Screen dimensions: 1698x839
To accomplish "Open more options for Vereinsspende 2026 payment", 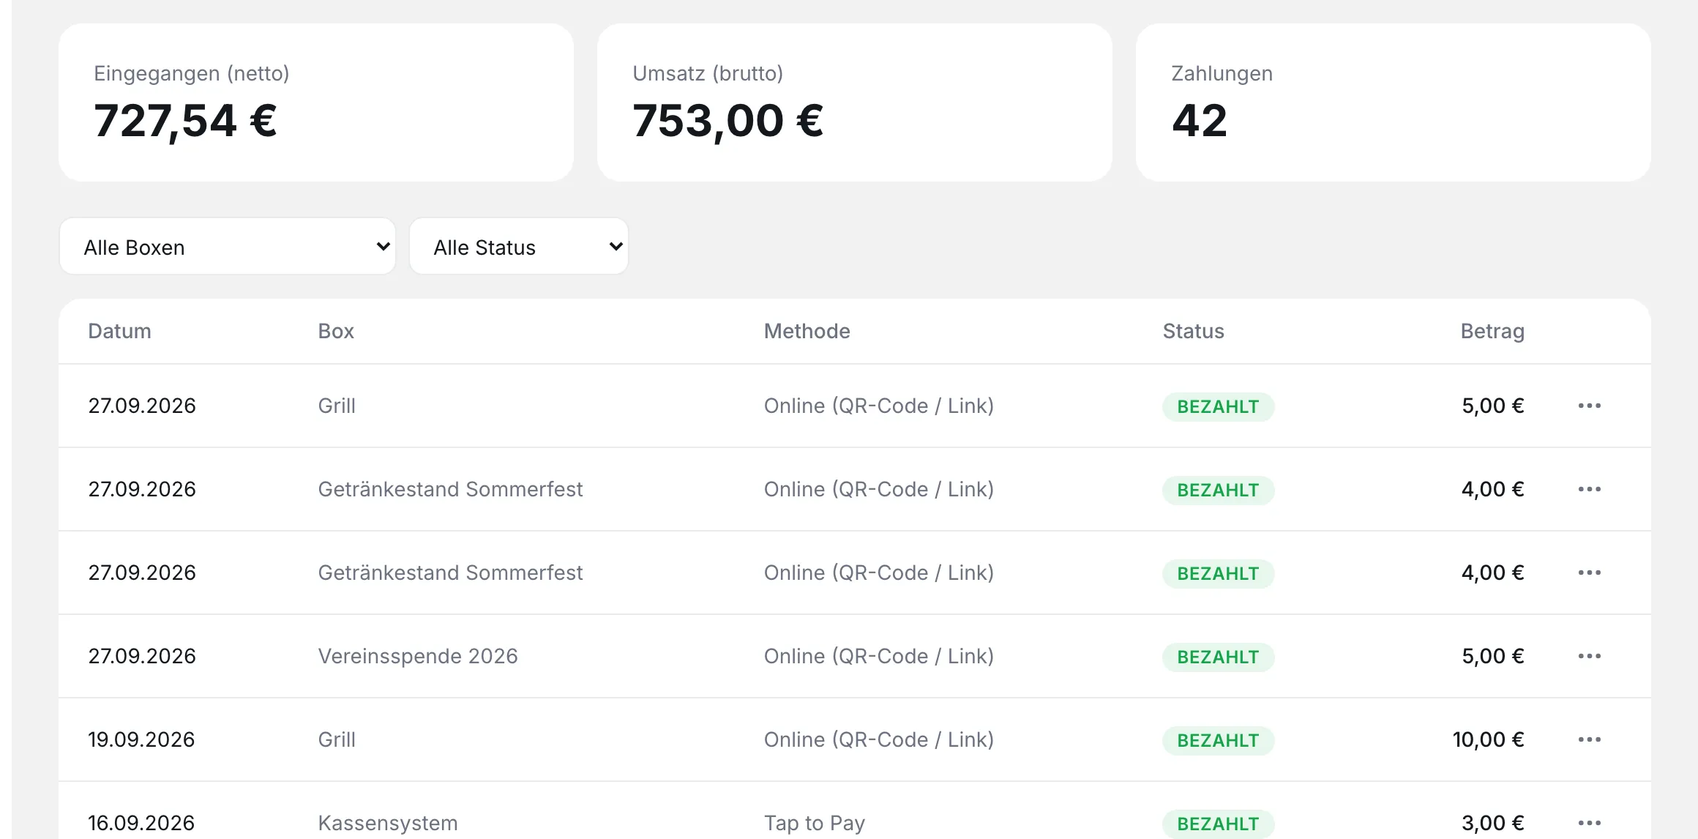I will point(1589,656).
